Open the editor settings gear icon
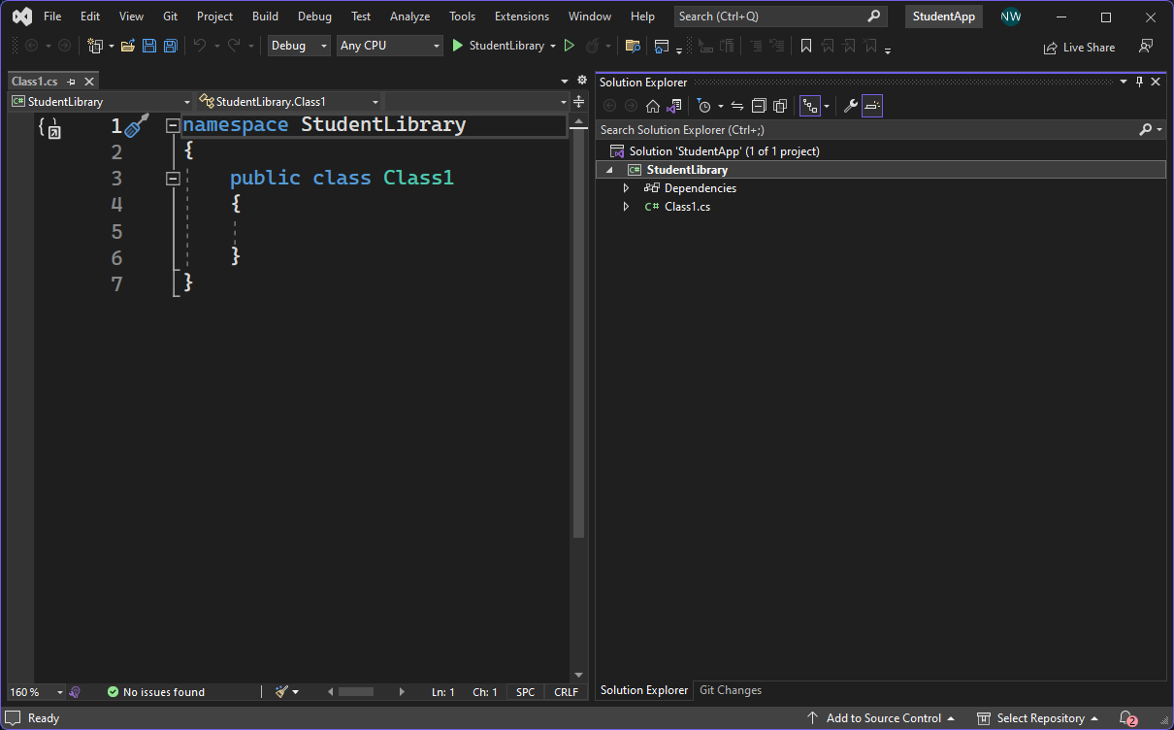Viewport: 1174px width, 730px height. click(582, 81)
